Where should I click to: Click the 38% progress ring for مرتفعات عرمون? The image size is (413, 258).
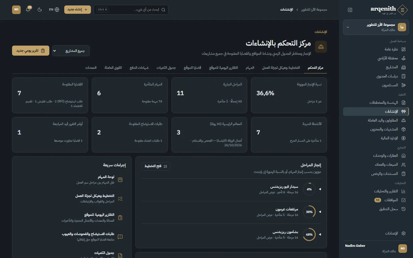[309, 212]
